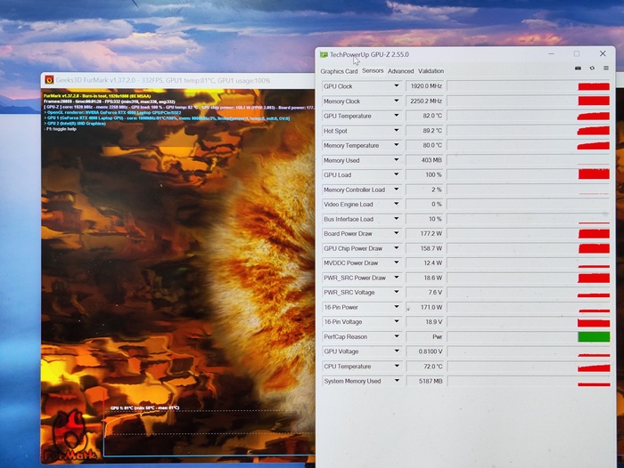Click the green PerfCap Reason graph bar
This screenshot has width=624, height=468.
point(594,337)
